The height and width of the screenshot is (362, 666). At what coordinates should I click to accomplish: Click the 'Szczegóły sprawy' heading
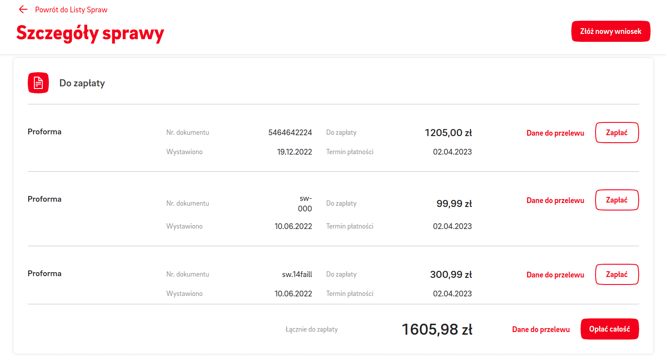click(90, 33)
